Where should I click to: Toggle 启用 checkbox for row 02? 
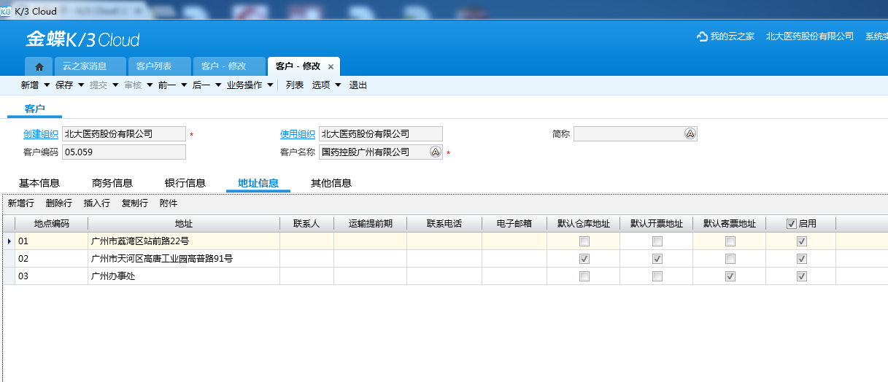tap(802, 259)
